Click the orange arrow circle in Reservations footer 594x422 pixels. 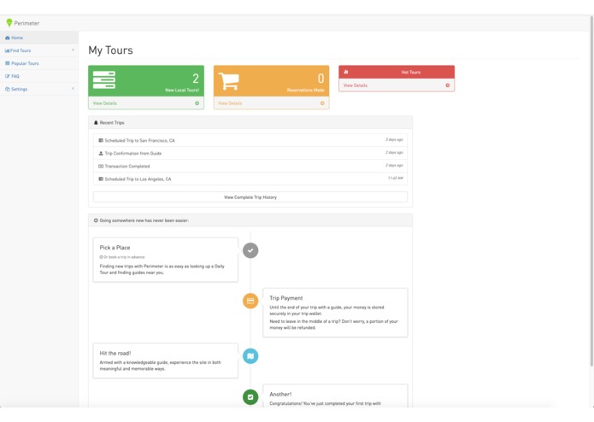(x=322, y=103)
